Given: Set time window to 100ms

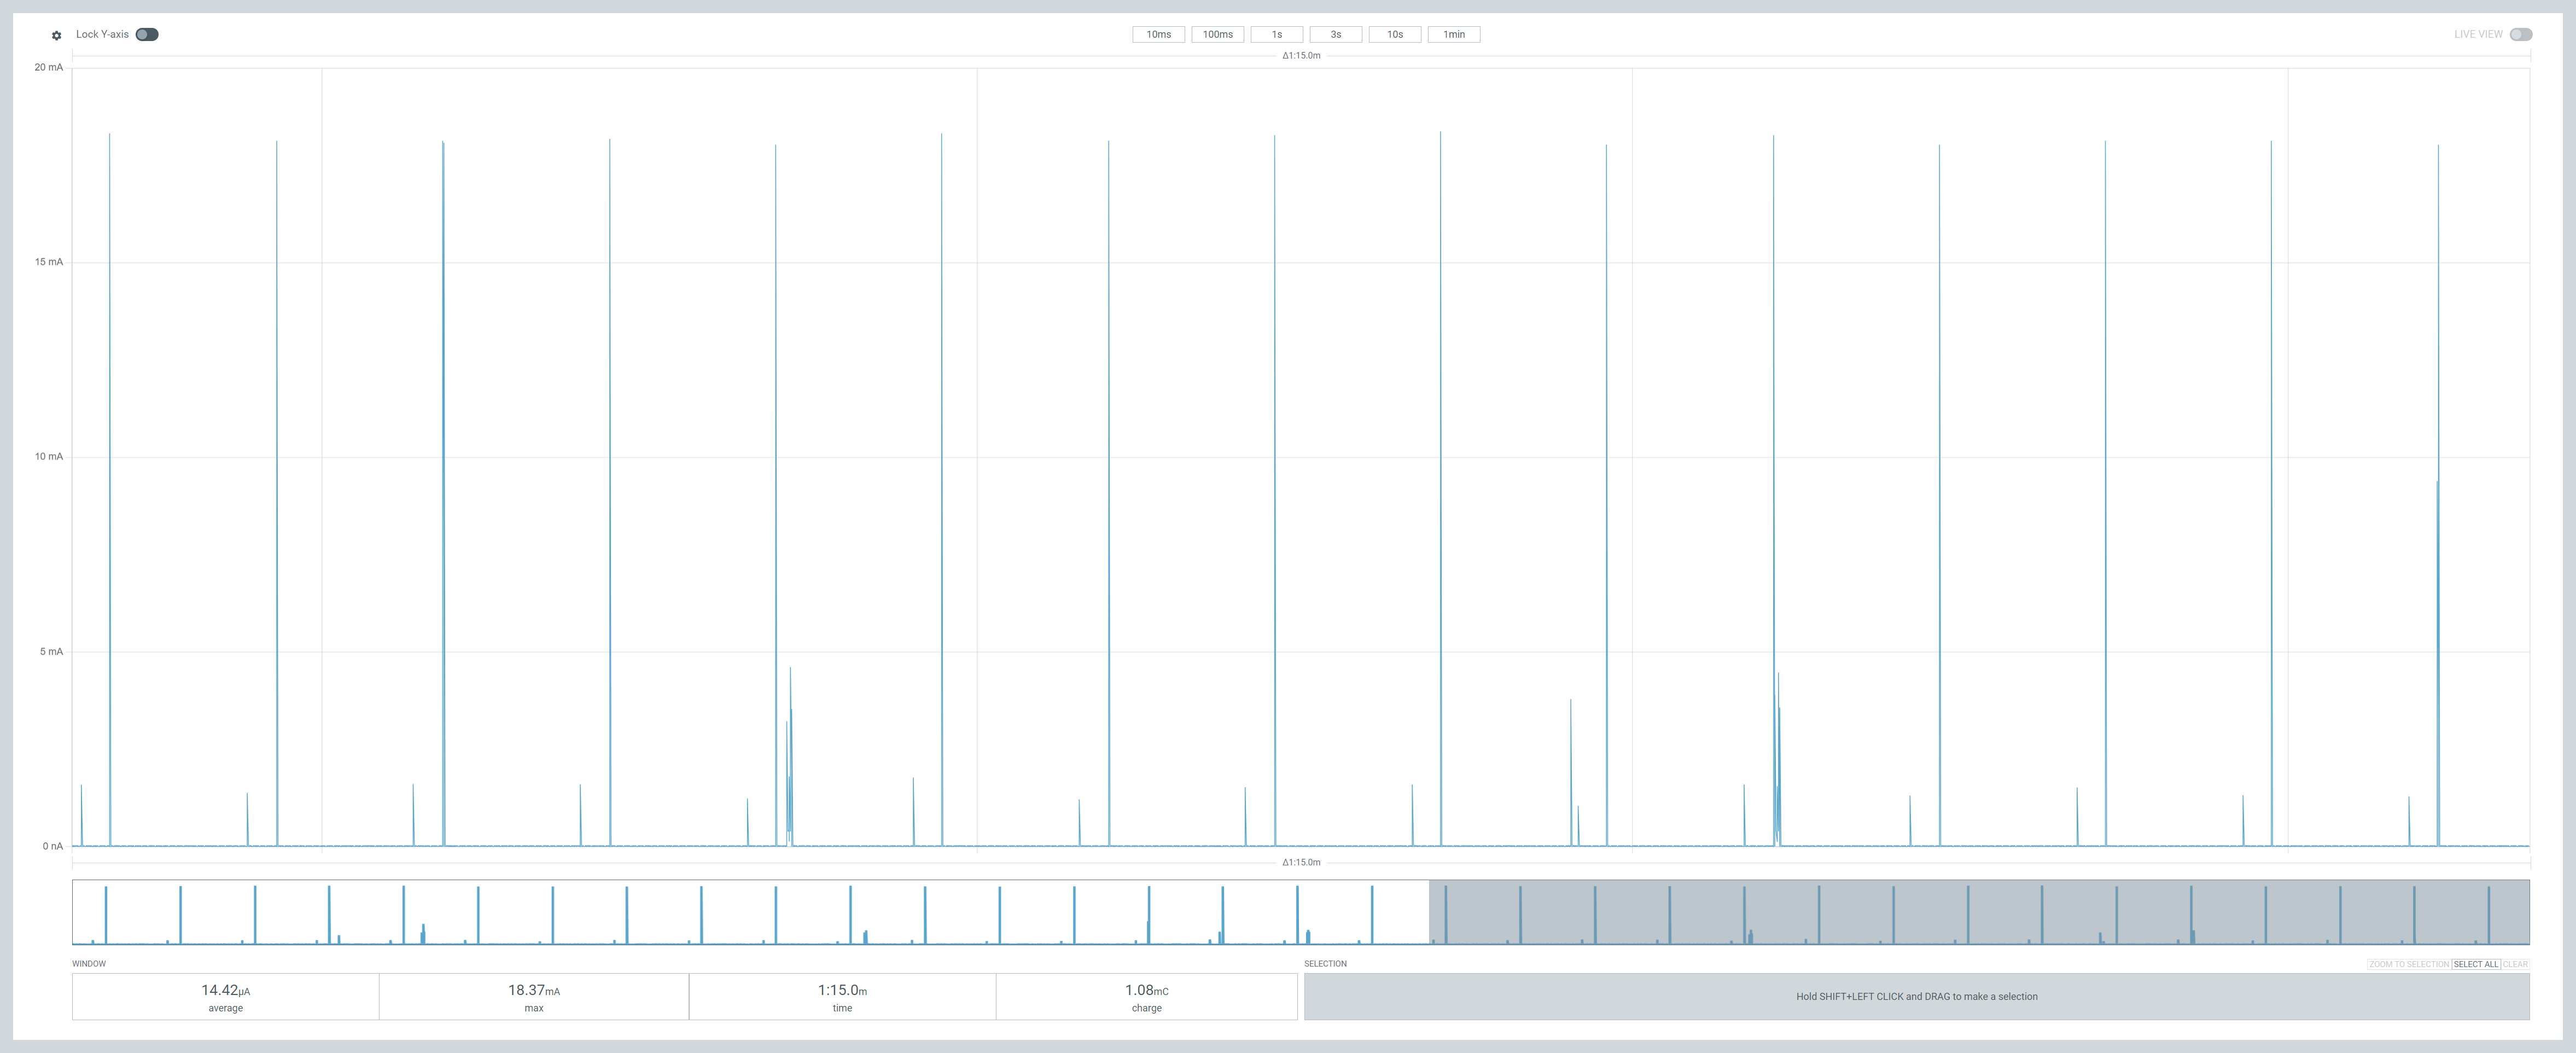Looking at the screenshot, I should [1217, 34].
